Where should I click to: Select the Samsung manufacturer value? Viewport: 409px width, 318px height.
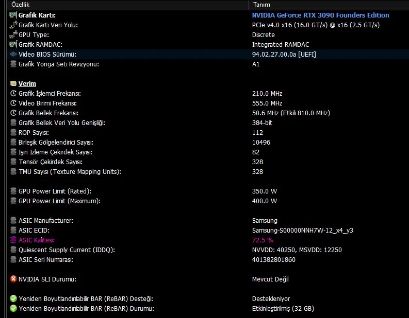pyautogui.click(x=265, y=221)
